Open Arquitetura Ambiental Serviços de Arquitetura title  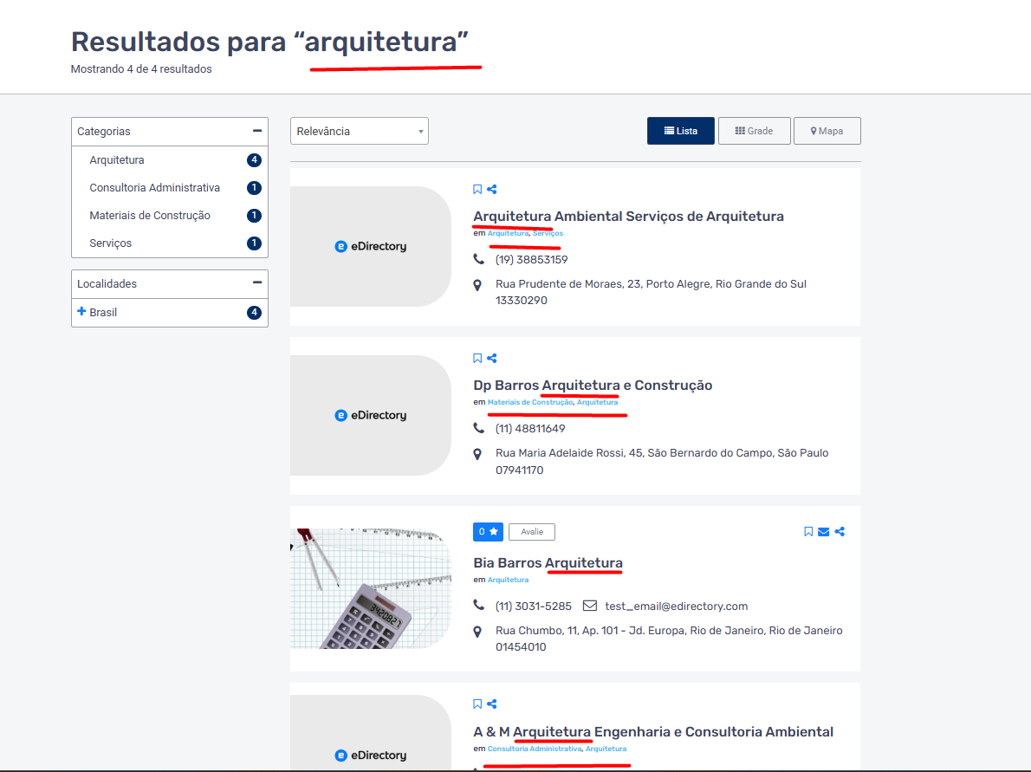pyautogui.click(x=628, y=217)
